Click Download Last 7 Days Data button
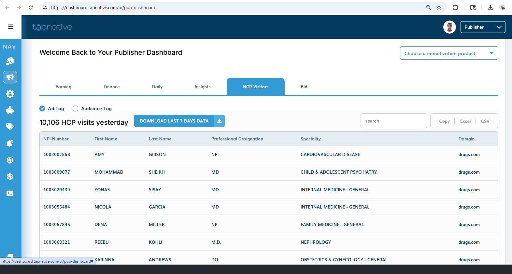 [179, 121]
